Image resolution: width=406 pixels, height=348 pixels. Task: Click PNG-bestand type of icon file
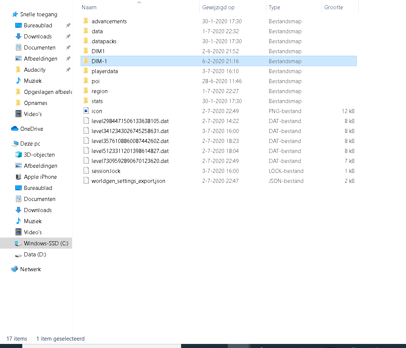[x=285, y=111]
